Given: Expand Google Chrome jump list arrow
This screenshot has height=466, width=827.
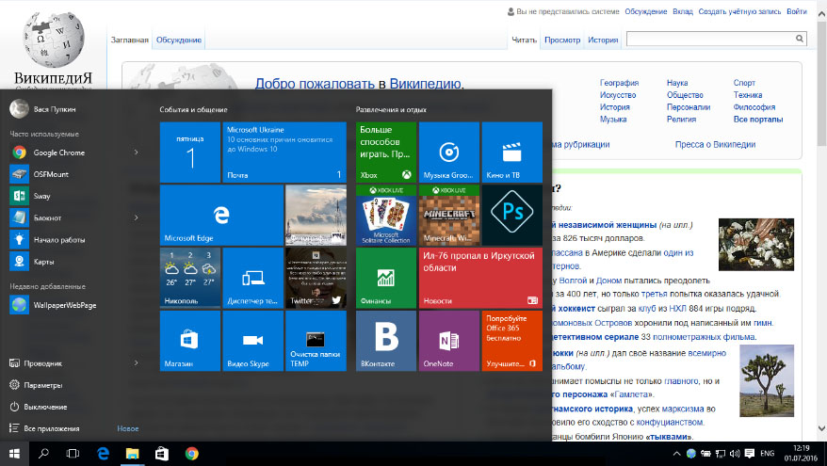Looking at the screenshot, I should 136,153.
